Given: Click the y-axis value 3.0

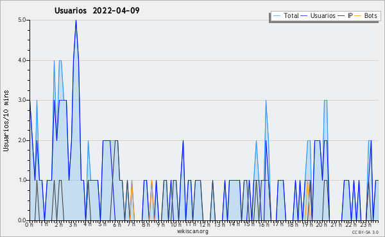Looking at the screenshot, I should (22, 100).
